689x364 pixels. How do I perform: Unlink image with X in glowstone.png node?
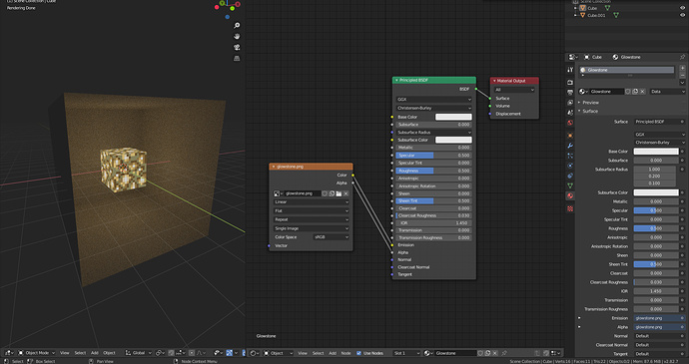(x=346, y=193)
